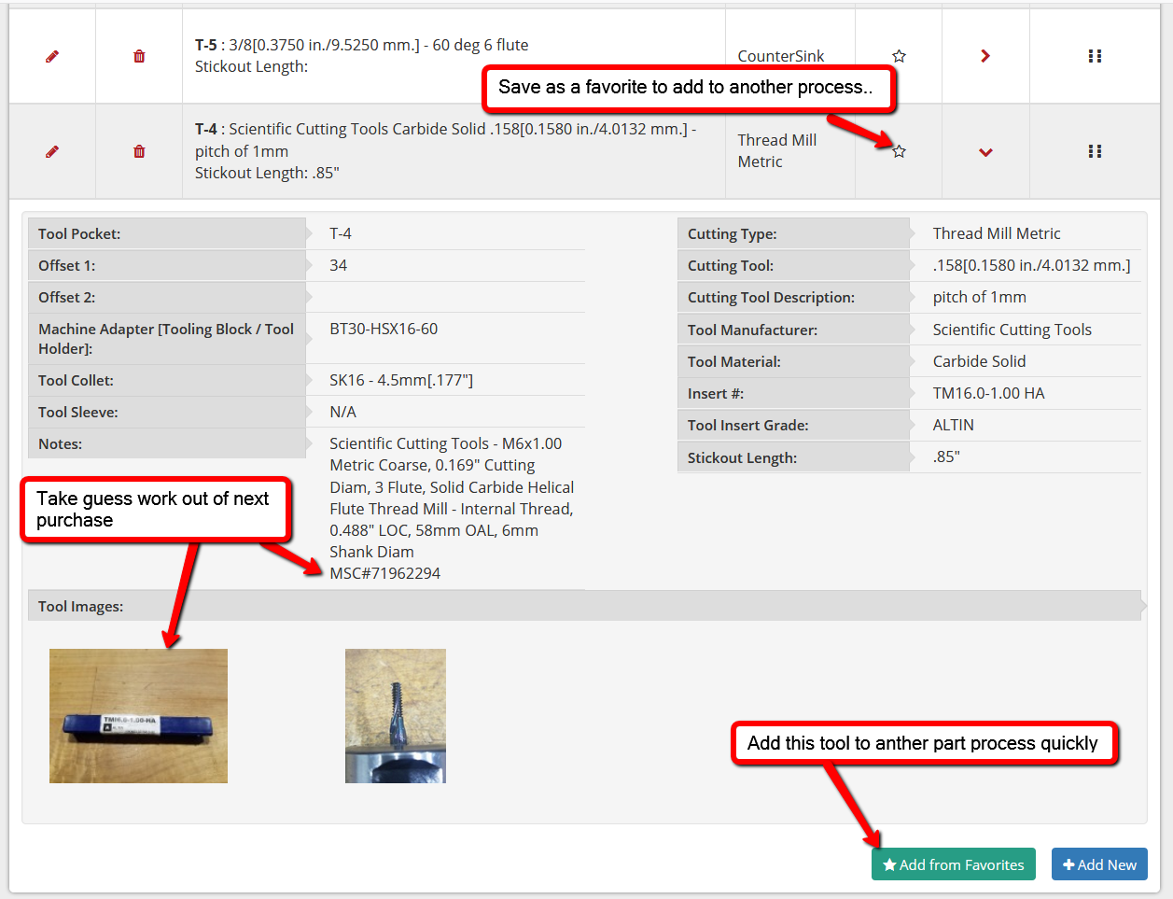Select the T-5 tool description text

point(362,56)
